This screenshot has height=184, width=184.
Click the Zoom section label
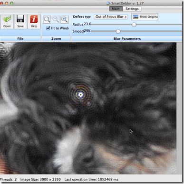click(56, 39)
